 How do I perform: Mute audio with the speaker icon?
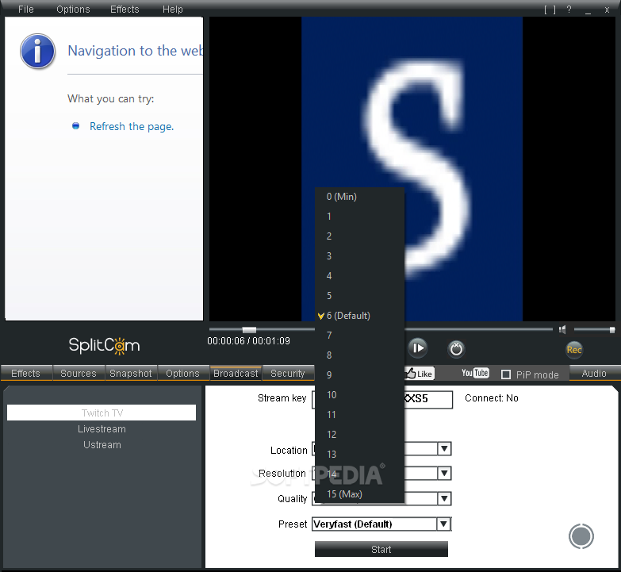(562, 329)
